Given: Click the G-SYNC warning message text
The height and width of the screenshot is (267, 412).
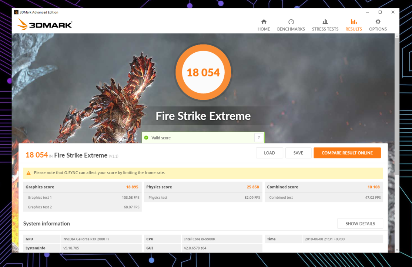Looking at the screenshot, I should pyautogui.click(x=99, y=173).
